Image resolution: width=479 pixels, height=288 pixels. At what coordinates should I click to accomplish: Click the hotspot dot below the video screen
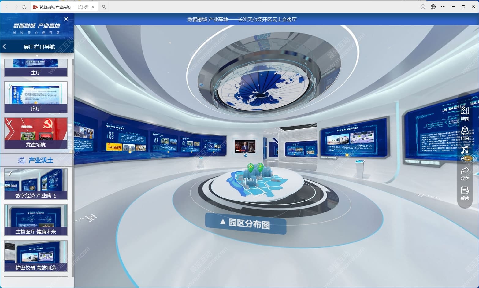tap(246, 155)
